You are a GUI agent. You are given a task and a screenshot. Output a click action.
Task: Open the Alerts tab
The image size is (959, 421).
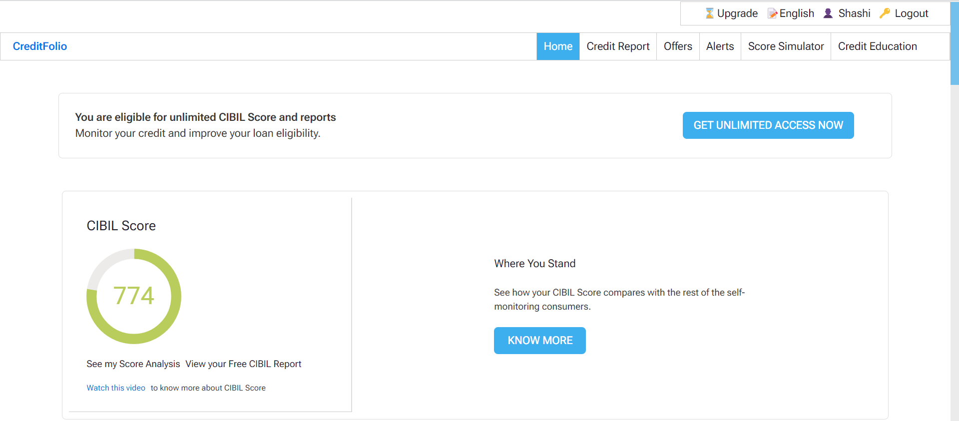[x=720, y=46]
